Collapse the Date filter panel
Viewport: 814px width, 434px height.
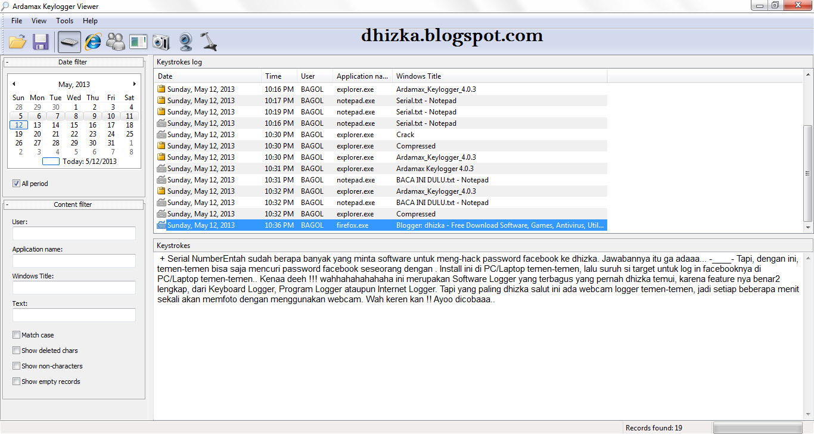point(7,62)
